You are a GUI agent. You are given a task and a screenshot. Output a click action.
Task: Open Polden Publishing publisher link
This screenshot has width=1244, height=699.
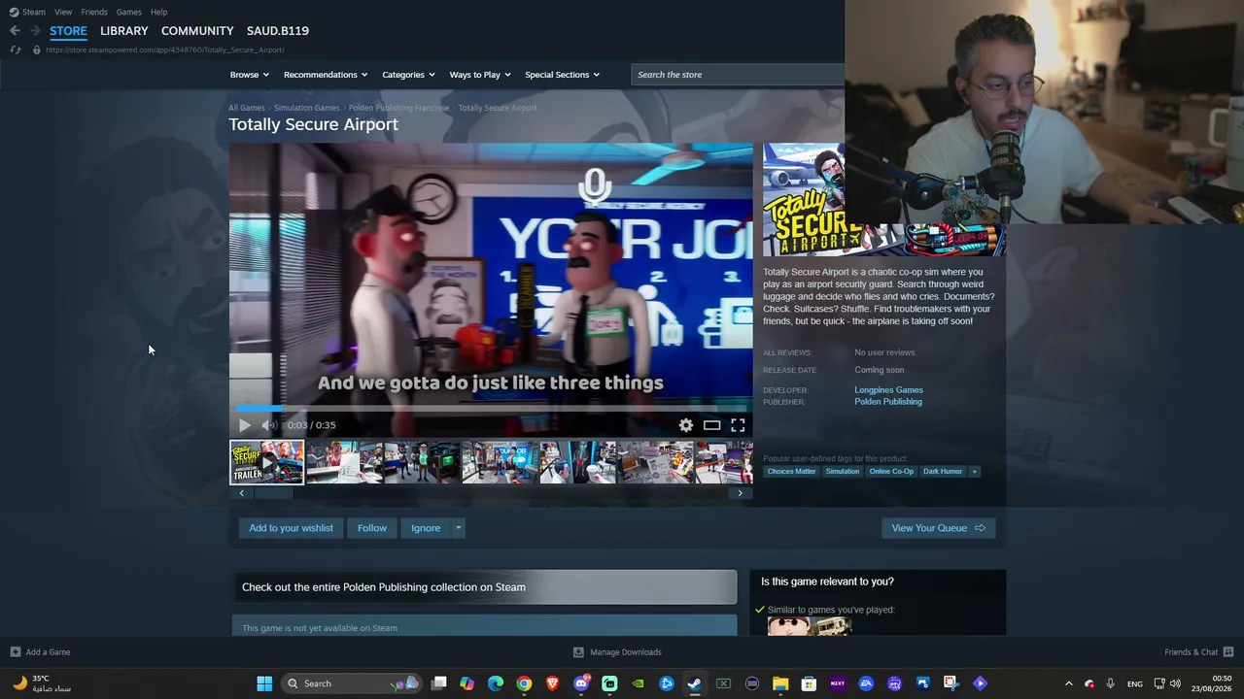pyautogui.click(x=888, y=402)
